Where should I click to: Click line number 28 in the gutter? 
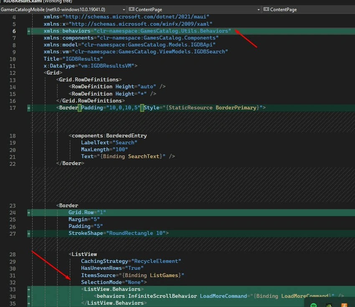click(13, 254)
